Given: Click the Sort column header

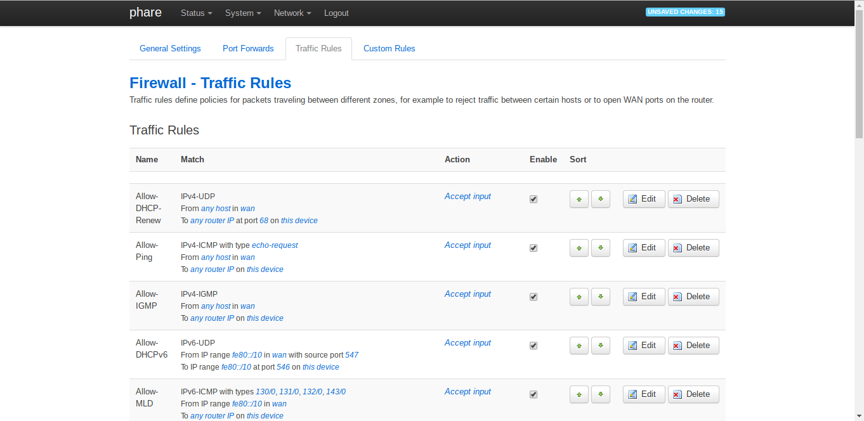Looking at the screenshot, I should tap(578, 160).
